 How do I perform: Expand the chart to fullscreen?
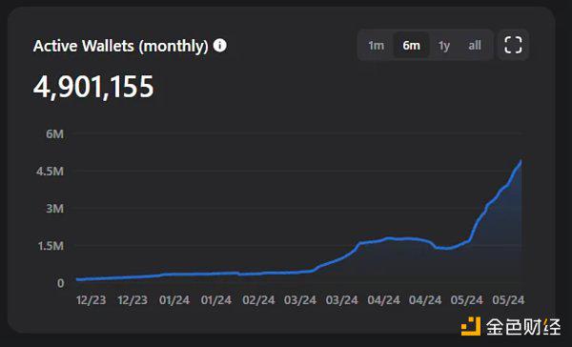(x=513, y=45)
